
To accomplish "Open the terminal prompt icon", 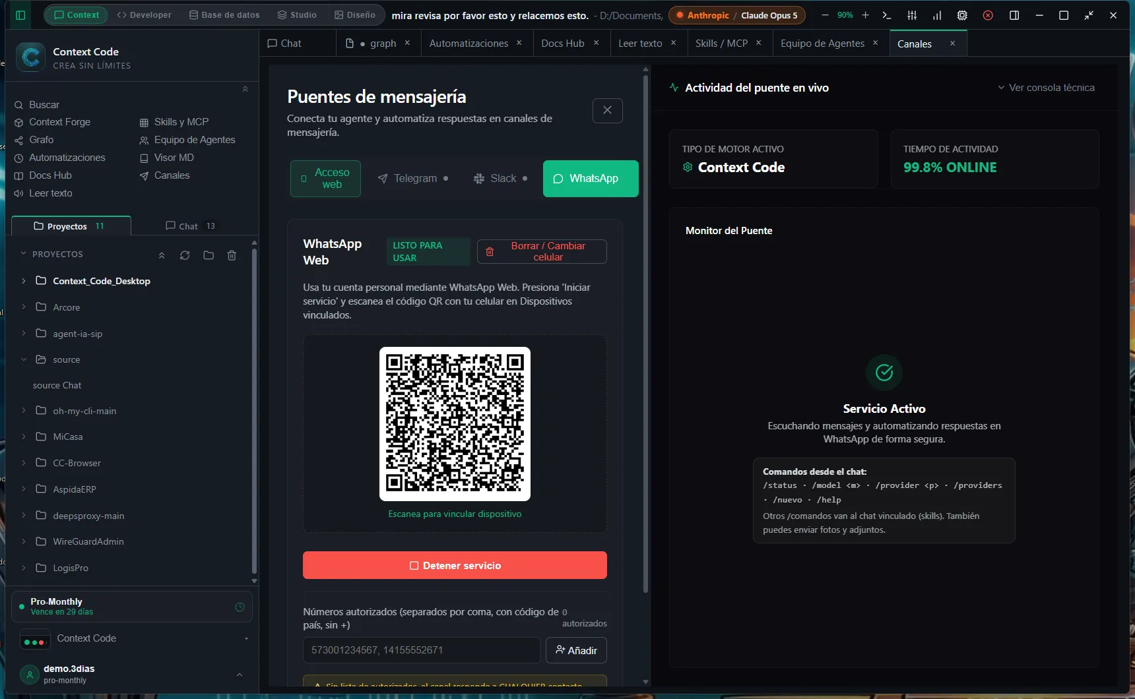I will click(887, 15).
